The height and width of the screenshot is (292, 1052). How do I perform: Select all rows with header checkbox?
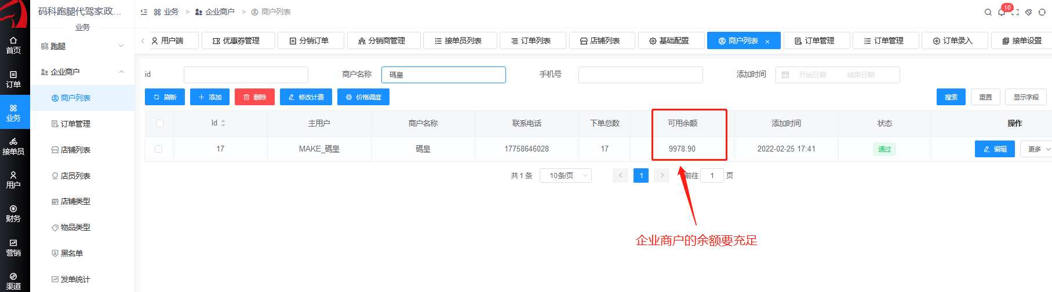point(159,123)
